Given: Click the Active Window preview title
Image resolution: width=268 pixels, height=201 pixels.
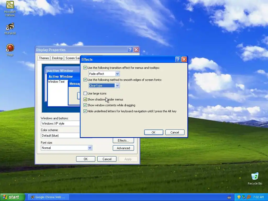Looking at the screenshot, I should [x=61, y=76].
